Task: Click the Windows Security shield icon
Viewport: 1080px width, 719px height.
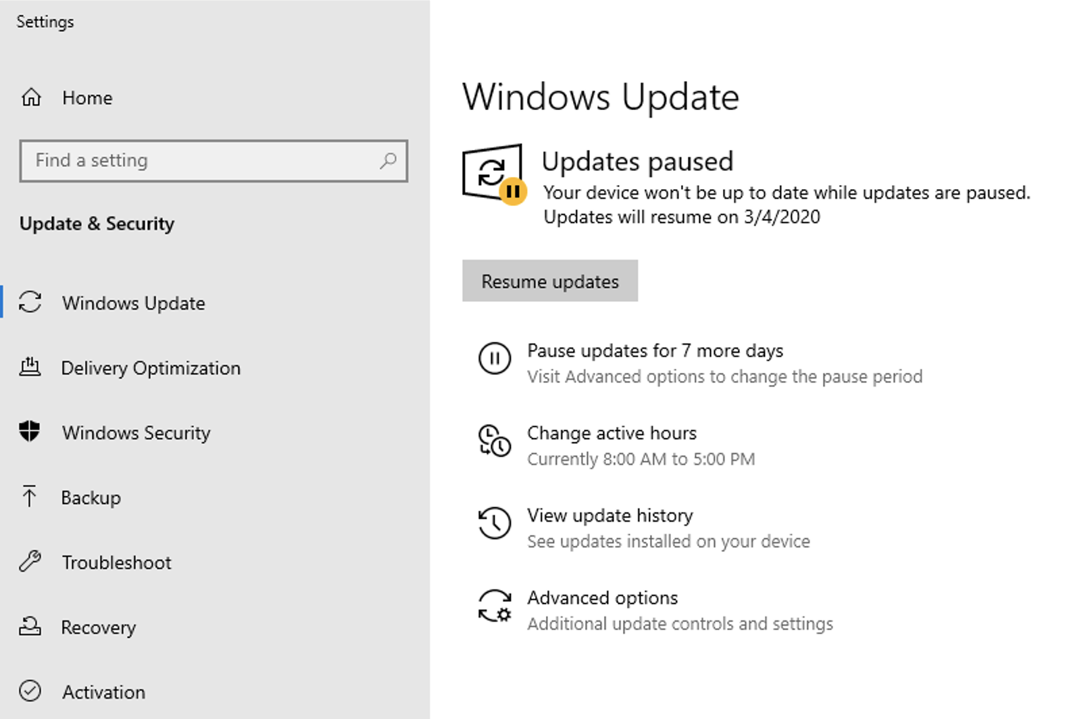Action: coord(30,431)
